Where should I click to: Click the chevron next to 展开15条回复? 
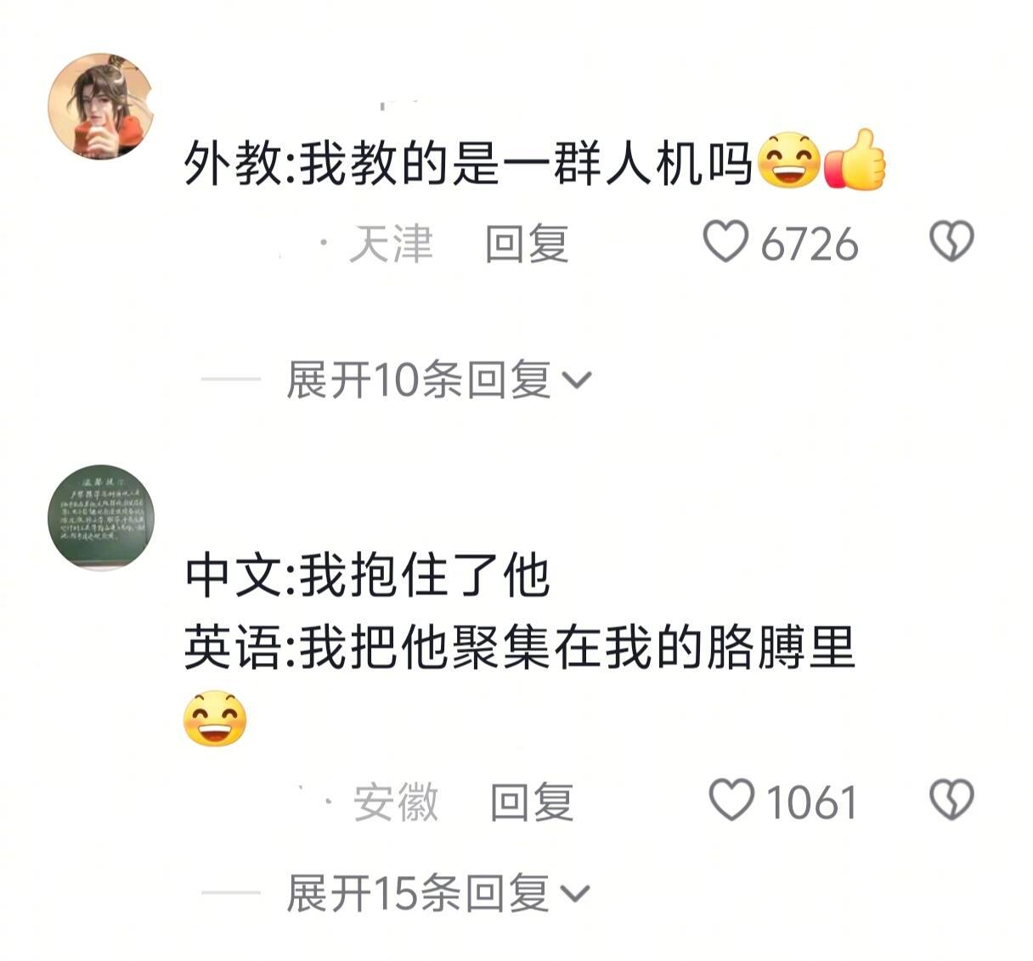(x=576, y=894)
